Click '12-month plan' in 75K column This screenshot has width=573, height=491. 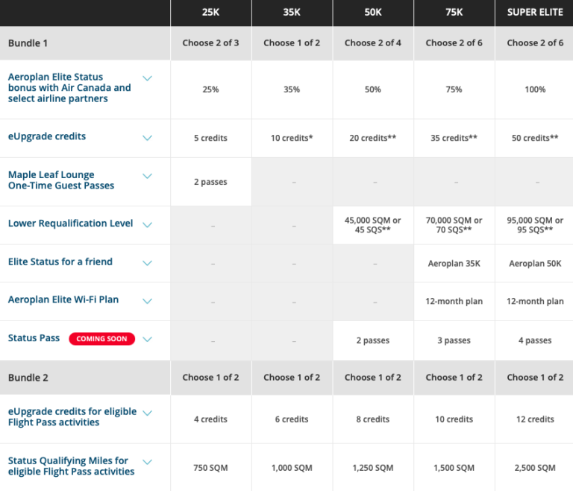[x=454, y=301]
